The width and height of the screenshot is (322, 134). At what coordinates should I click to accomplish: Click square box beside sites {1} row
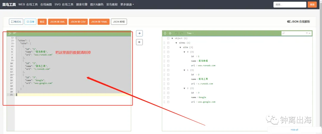point(168,43)
